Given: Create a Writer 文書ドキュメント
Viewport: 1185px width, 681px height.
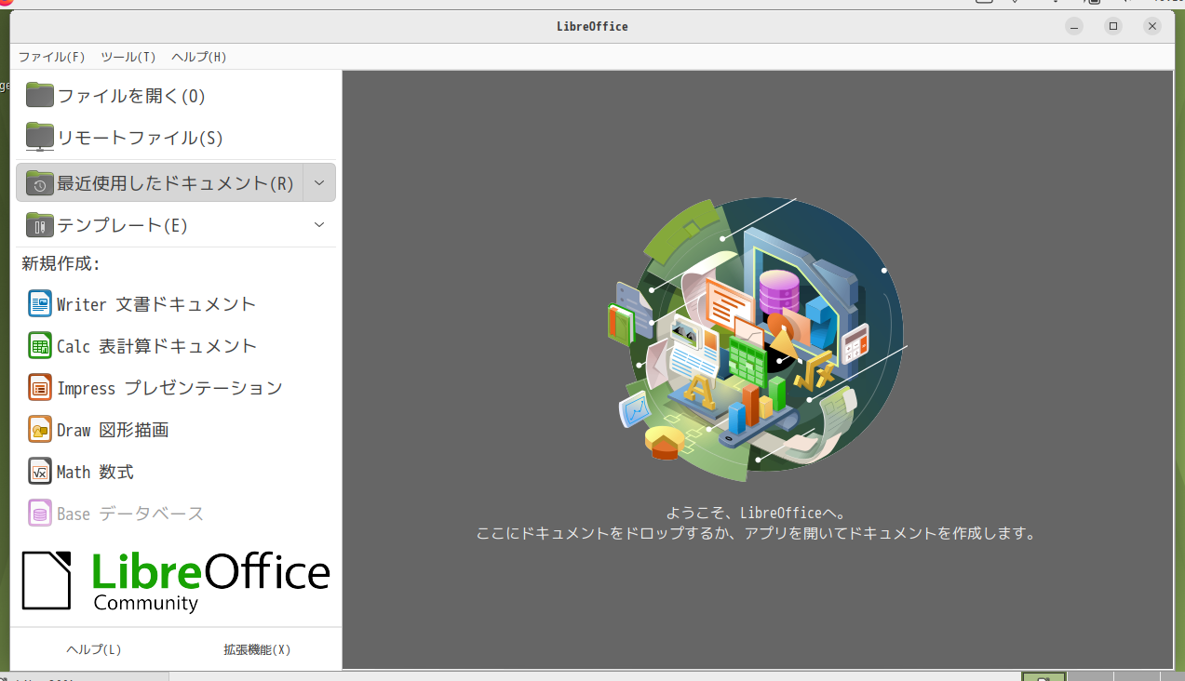Looking at the screenshot, I should pos(156,304).
